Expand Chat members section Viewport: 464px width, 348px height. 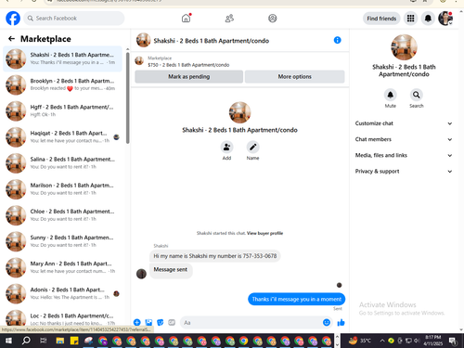pyautogui.click(x=404, y=139)
